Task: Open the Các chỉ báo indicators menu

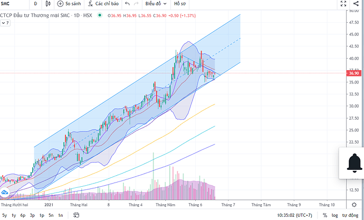Action: (103, 4)
